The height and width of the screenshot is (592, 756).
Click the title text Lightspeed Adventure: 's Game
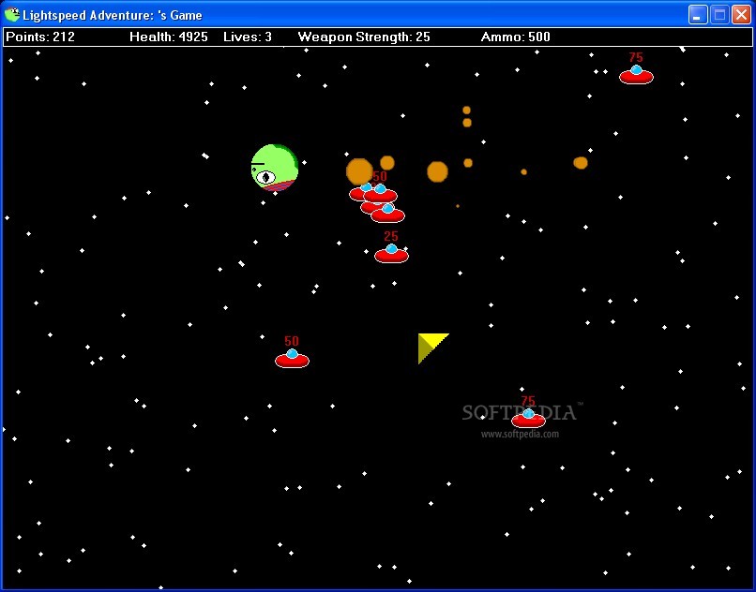pyautogui.click(x=113, y=15)
